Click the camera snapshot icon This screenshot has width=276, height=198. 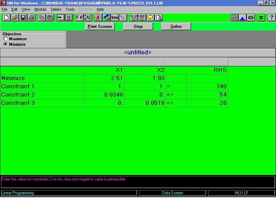tap(251, 18)
